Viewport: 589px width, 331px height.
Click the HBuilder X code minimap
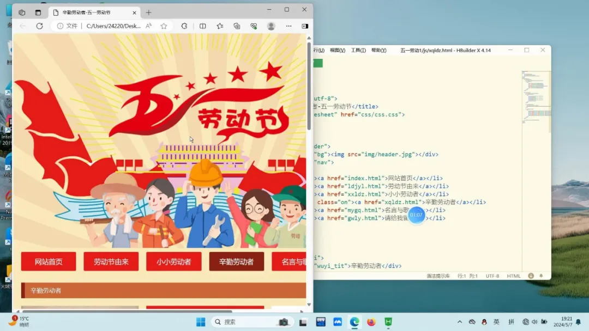click(x=536, y=97)
